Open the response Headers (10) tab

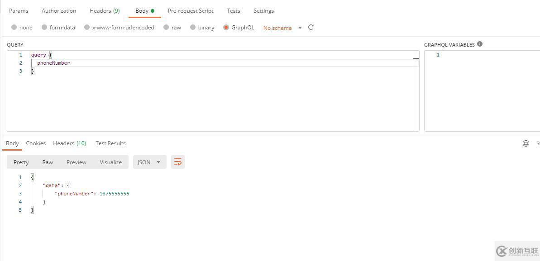point(70,143)
